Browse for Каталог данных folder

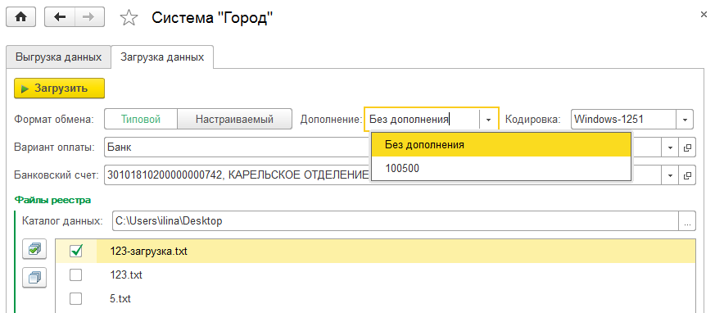click(687, 221)
